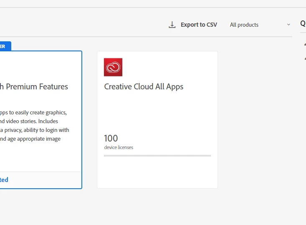The height and width of the screenshot is (225, 306).
Task: Click the Export to CSV download icon
Action: (x=172, y=25)
